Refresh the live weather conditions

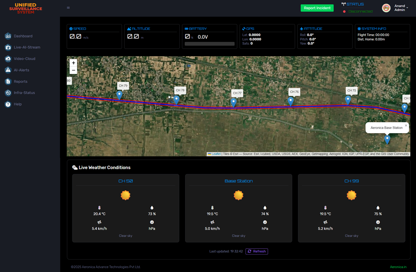coord(257,251)
